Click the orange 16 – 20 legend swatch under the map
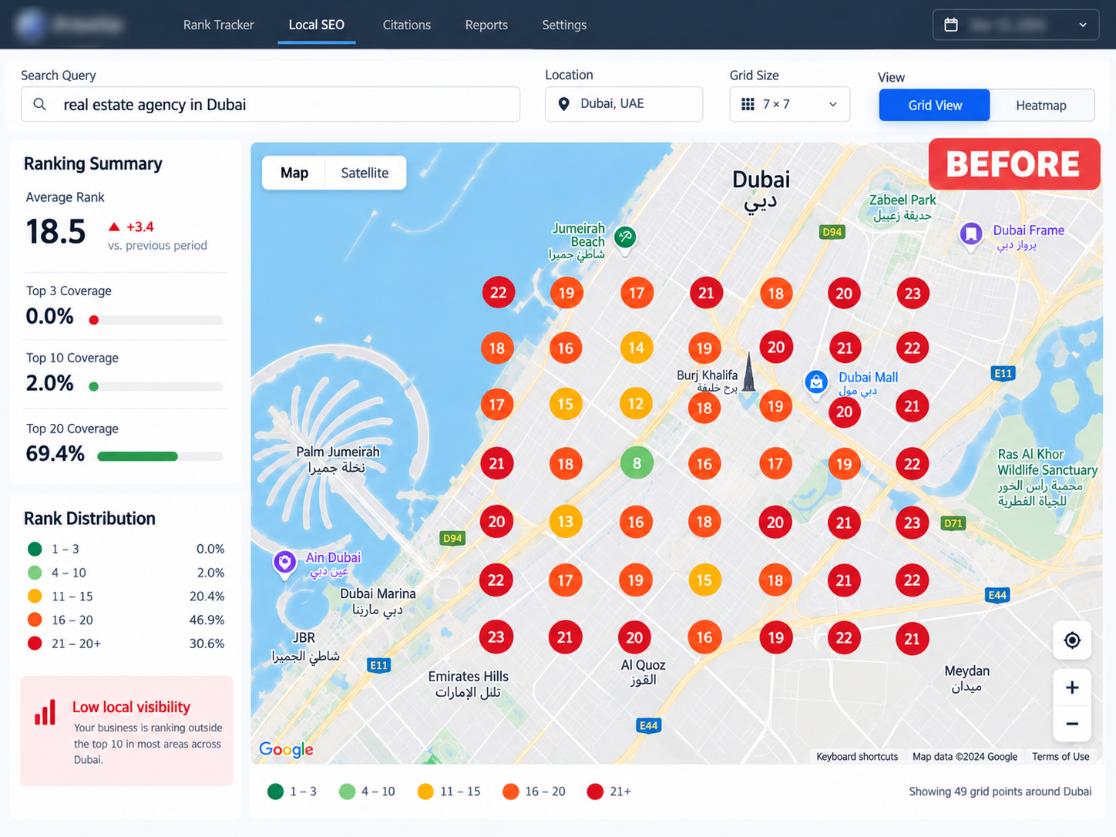The width and height of the screenshot is (1116, 837). pos(510,792)
